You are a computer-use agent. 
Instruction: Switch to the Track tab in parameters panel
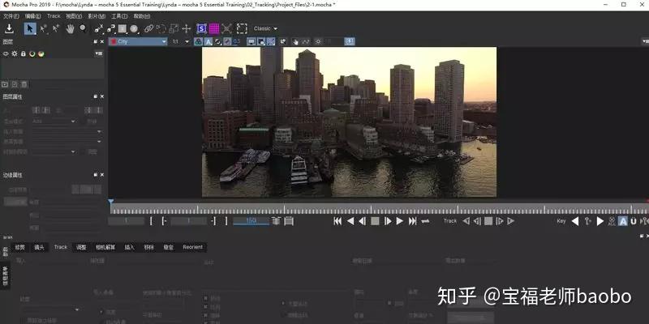coord(60,247)
